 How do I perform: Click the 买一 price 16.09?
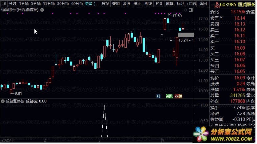(x=239, y=48)
